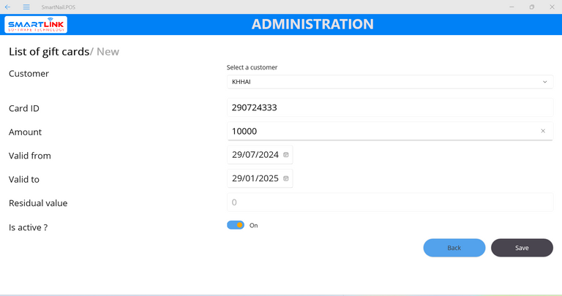Click the SmartLink logo

pyautogui.click(x=37, y=25)
